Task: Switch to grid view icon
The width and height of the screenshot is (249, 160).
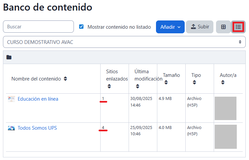Action: [223, 27]
